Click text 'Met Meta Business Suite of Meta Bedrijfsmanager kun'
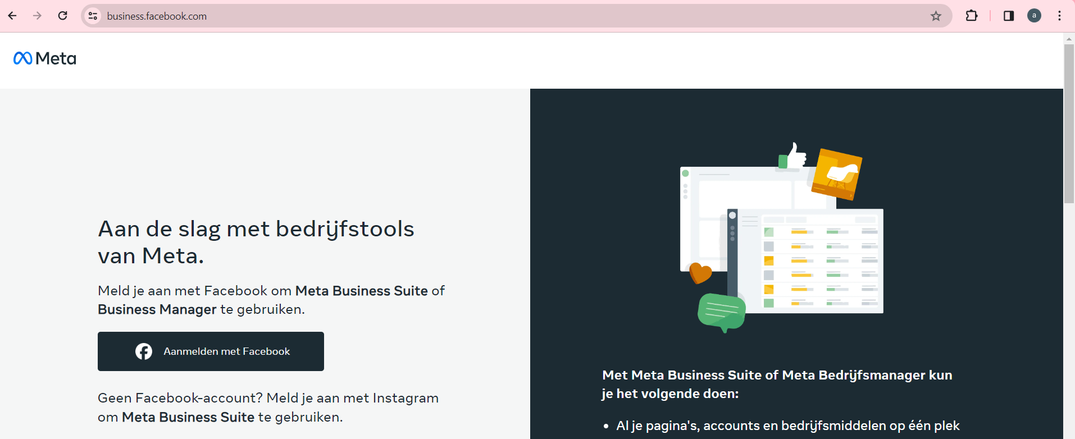This screenshot has height=439, width=1075. coord(777,375)
